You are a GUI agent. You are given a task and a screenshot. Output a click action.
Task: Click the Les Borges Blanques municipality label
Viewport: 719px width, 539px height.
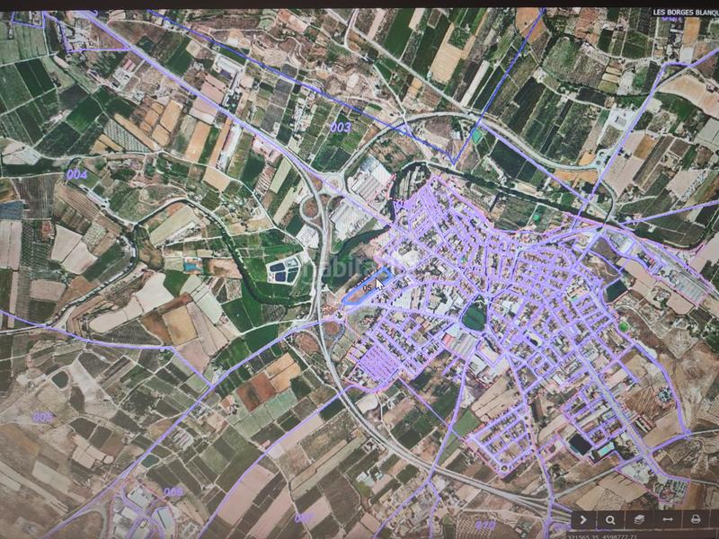pos(685,13)
